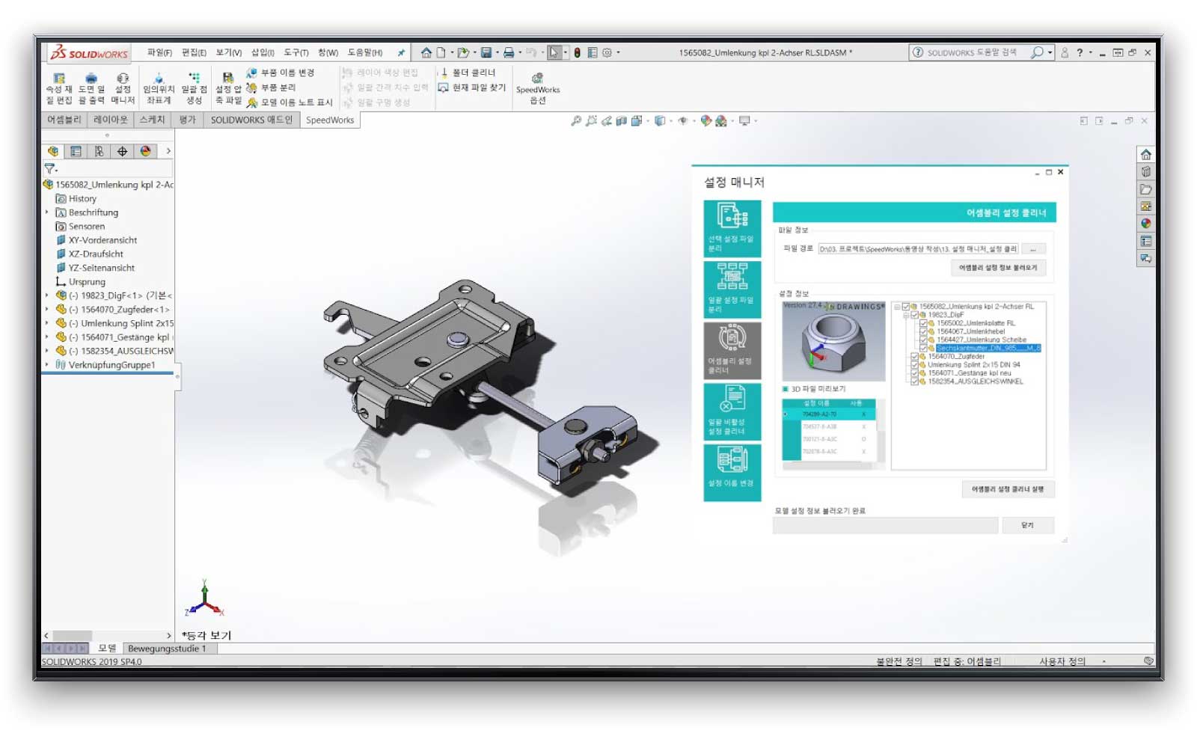Click the 일괄 점 생성 ribbon icon
The height and width of the screenshot is (748, 1197).
tap(194, 88)
